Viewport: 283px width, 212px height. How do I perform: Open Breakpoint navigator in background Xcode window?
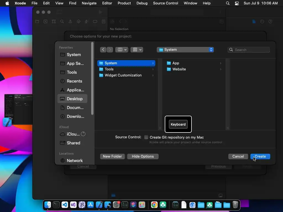(95, 22)
